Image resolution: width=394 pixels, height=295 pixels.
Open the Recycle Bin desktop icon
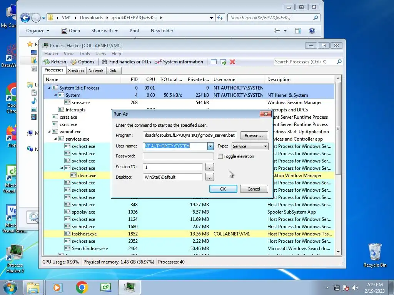(375, 255)
